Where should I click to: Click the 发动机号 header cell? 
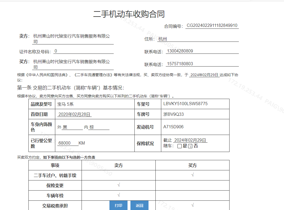[x=148, y=127]
